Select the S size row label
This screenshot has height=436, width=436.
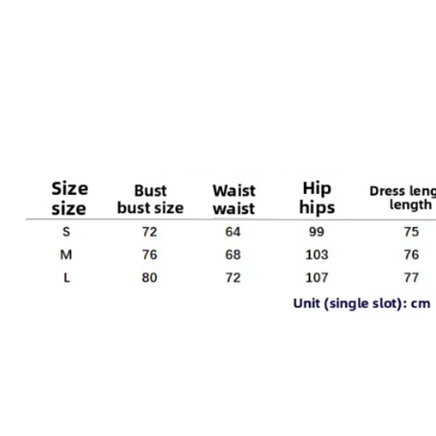coord(66,231)
